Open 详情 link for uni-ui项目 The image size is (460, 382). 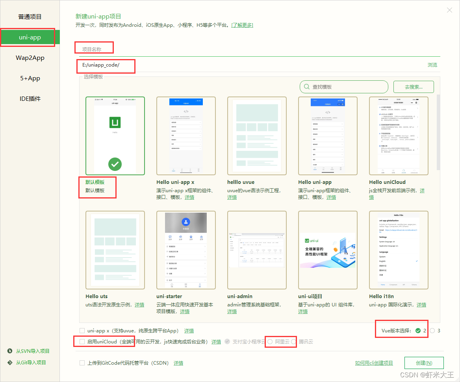coord(303,311)
